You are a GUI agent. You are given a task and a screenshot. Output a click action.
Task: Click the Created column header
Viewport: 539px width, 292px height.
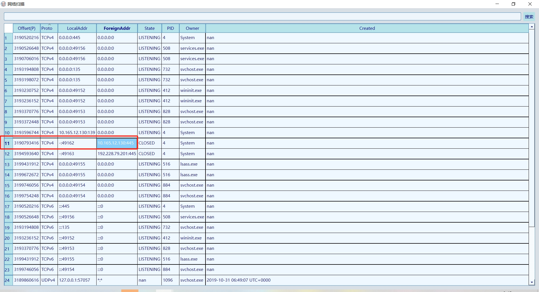click(x=367, y=28)
